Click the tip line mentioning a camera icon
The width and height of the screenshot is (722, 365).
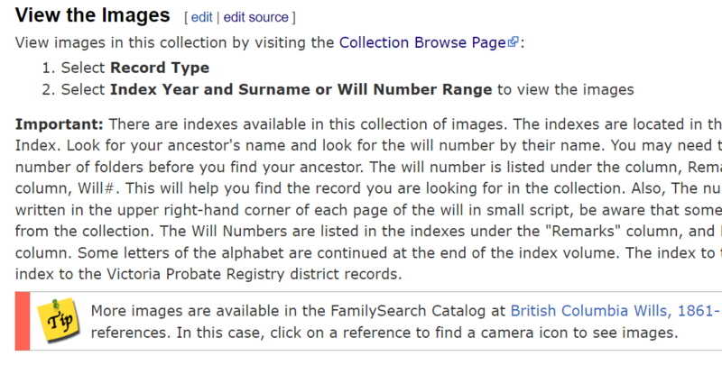[384, 333]
